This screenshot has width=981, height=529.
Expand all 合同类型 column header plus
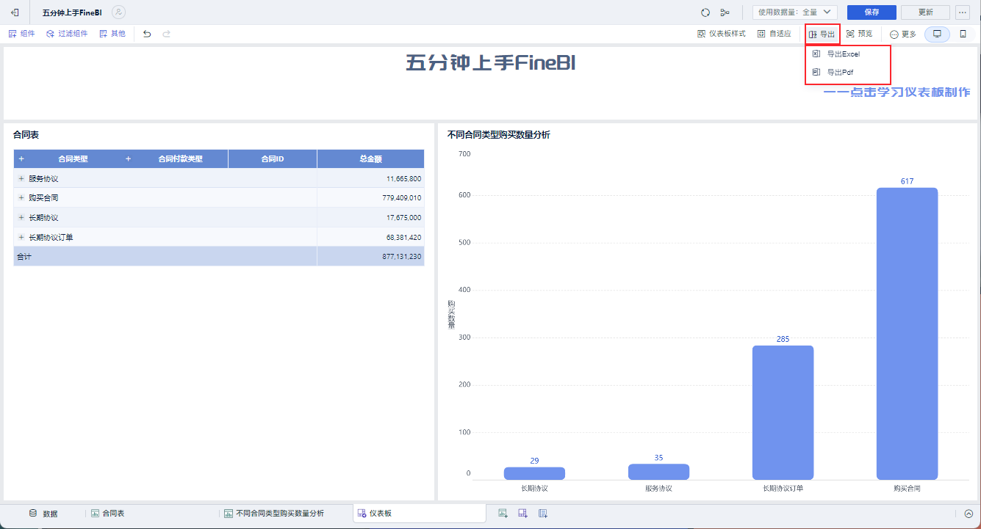[x=21, y=159]
